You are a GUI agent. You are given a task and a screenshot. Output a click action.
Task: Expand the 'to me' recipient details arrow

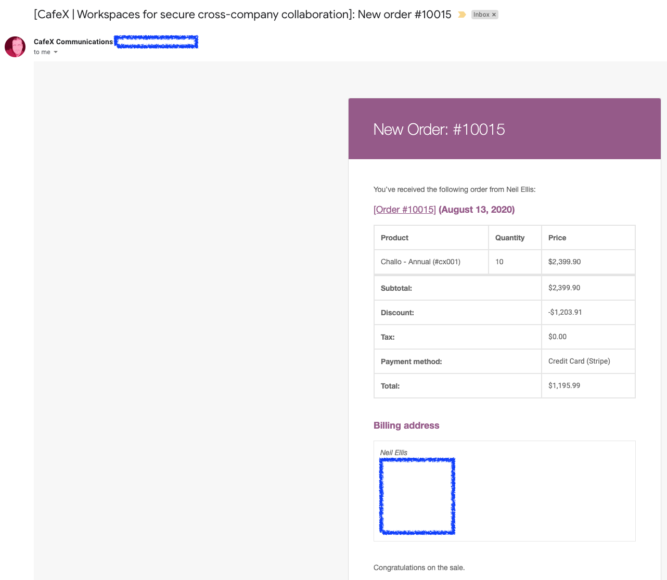[56, 52]
